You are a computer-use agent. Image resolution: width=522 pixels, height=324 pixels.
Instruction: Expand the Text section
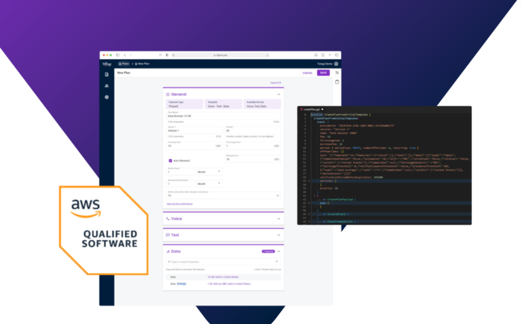coord(279,235)
